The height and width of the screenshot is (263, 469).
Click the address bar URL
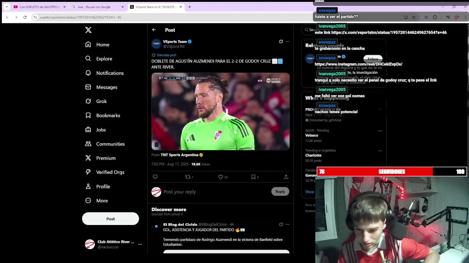point(81,17)
